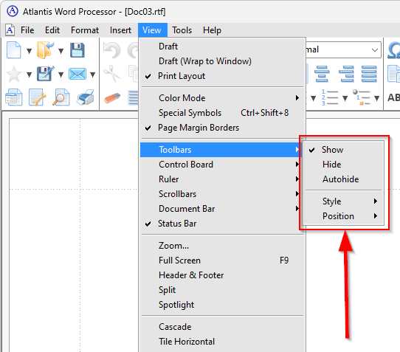
Task: Open the dropdown arrow next to New Document
Action: (x=30, y=51)
